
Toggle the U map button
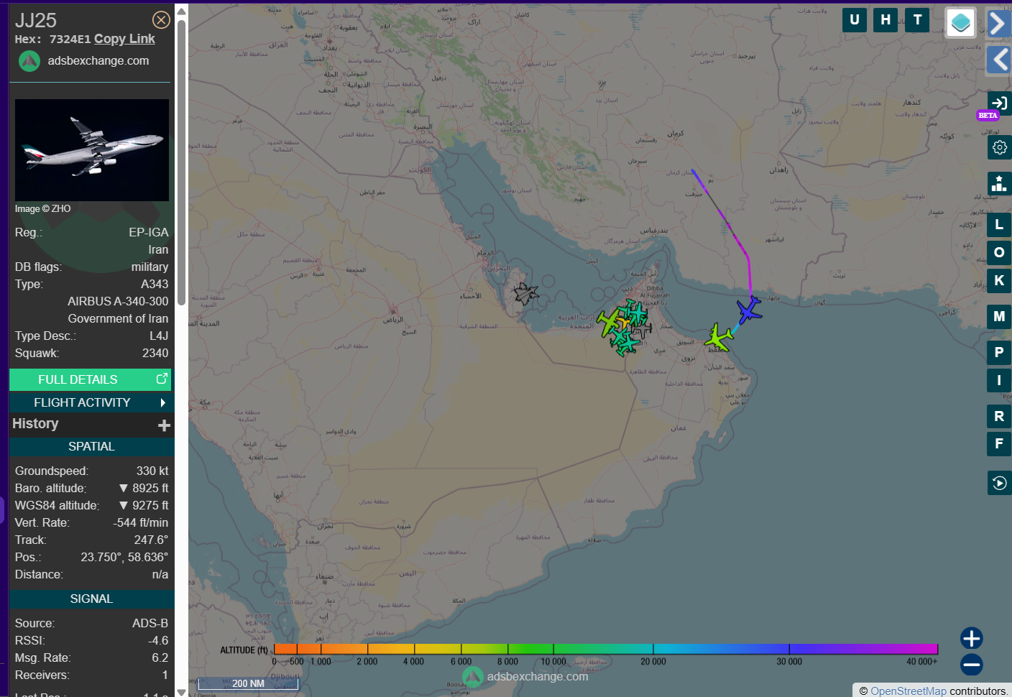(x=855, y=20)
